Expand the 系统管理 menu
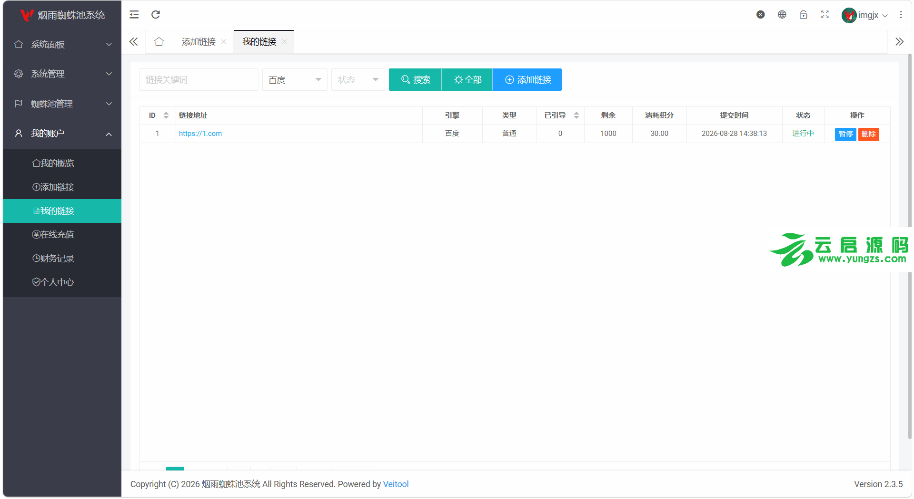The height and width of the screenshot is (499, 914). tap(62, 74)
